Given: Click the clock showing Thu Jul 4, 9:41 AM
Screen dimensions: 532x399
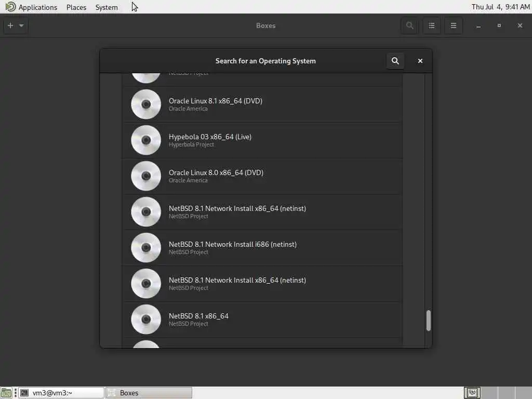Looking at the screenshot, I should pos(500,7).
